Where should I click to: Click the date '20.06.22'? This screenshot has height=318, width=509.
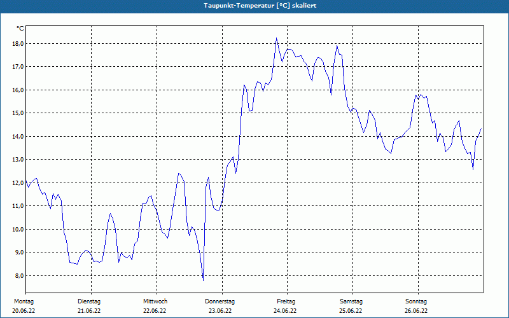[x=24, y=311]
